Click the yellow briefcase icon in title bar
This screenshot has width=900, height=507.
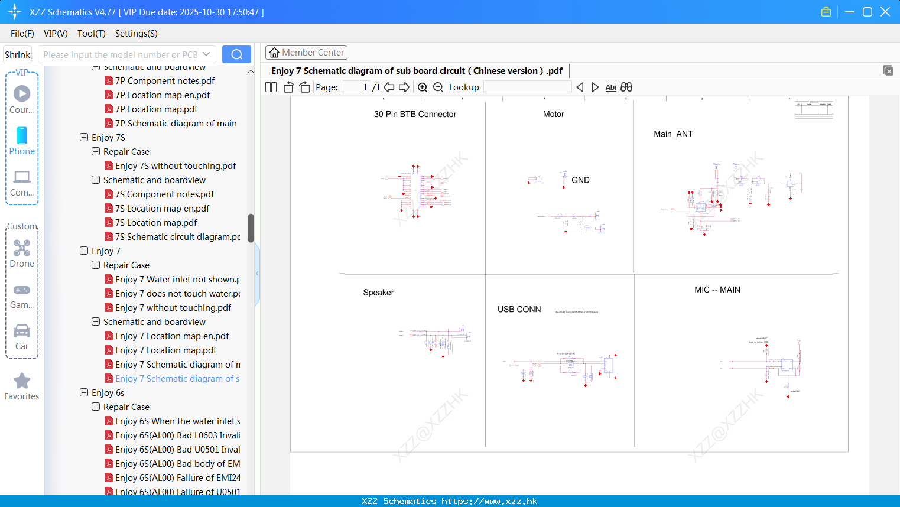click(826, 12)
